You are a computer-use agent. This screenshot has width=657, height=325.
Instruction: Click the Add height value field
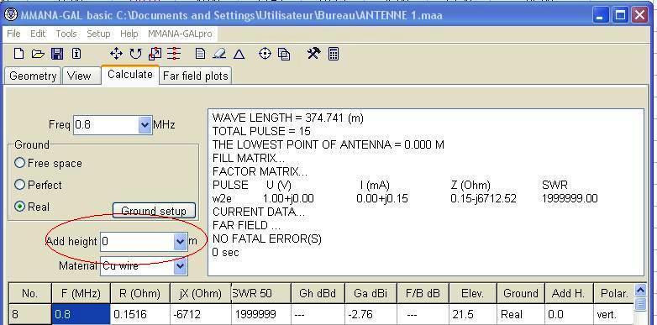pos(138,241)
